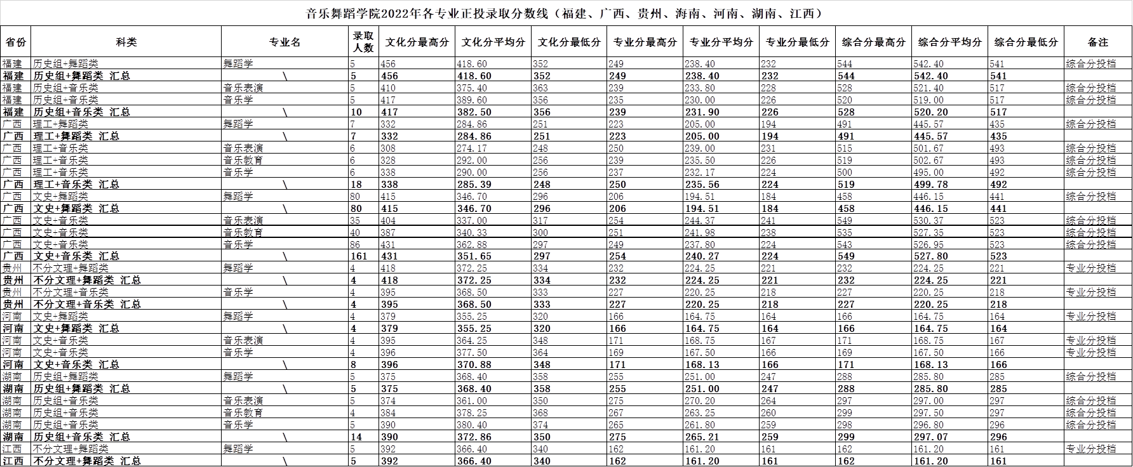
Task: Select the 福建 历史组+音乐类 汇总 cell
Action: coord(81,112)
